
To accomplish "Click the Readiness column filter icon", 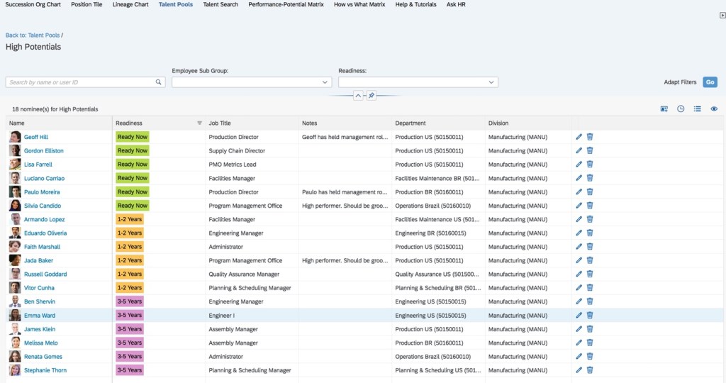I will pos(199,123).
